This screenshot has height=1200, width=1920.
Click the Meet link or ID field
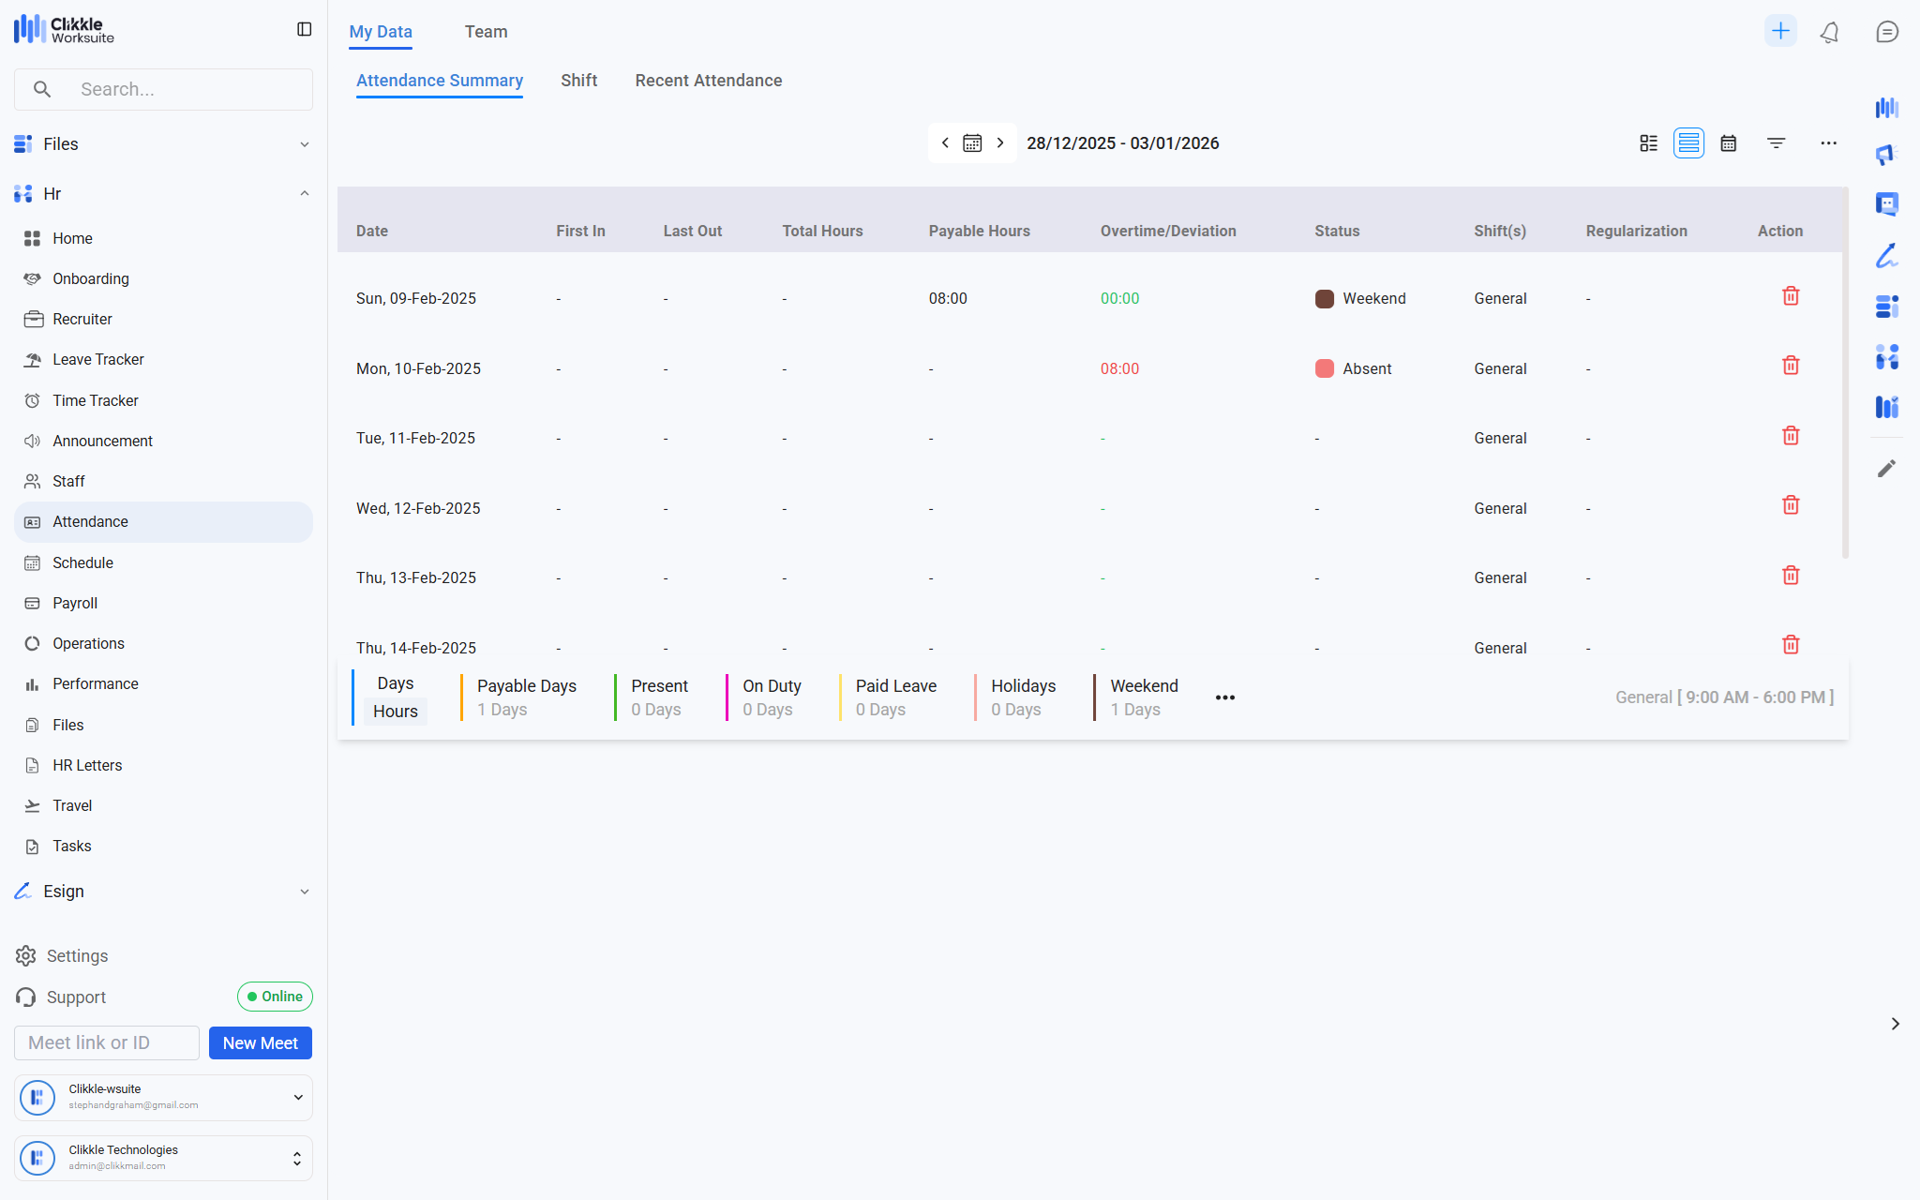coord(106,1042)
